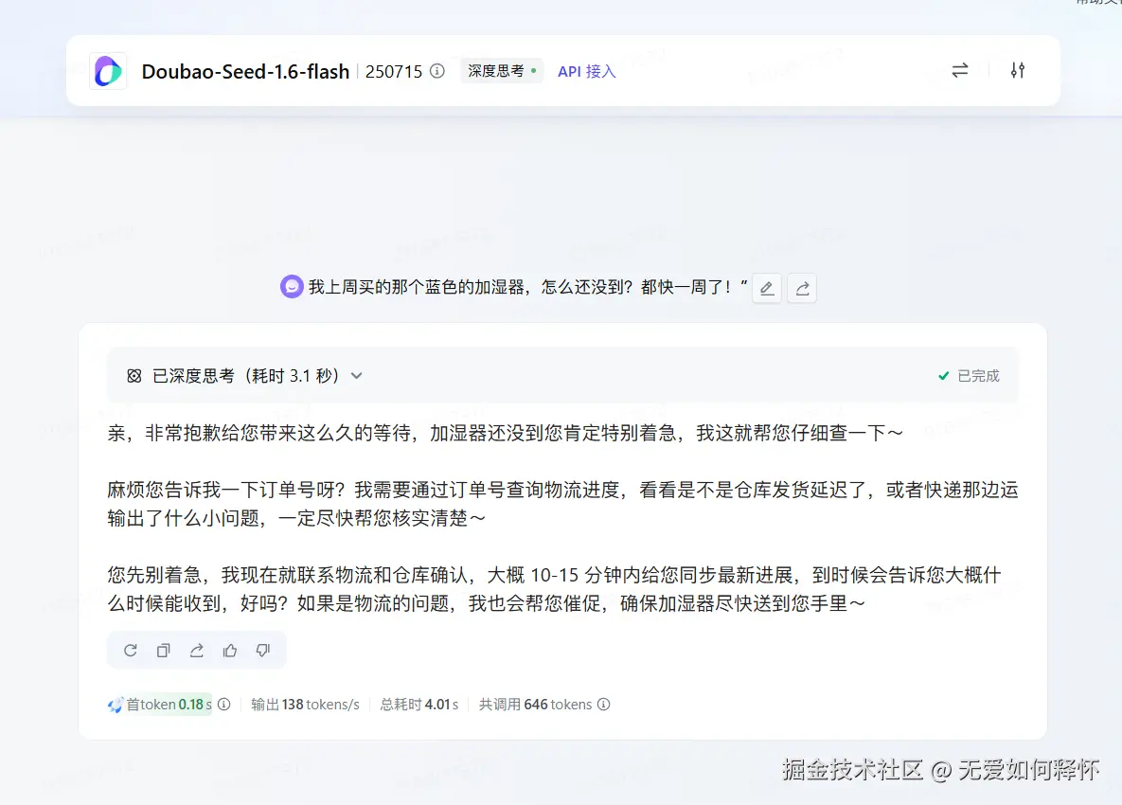Open info icon beside 646 tokens
The width and height of the screenshot is (1122, 805).
[604, 704]
